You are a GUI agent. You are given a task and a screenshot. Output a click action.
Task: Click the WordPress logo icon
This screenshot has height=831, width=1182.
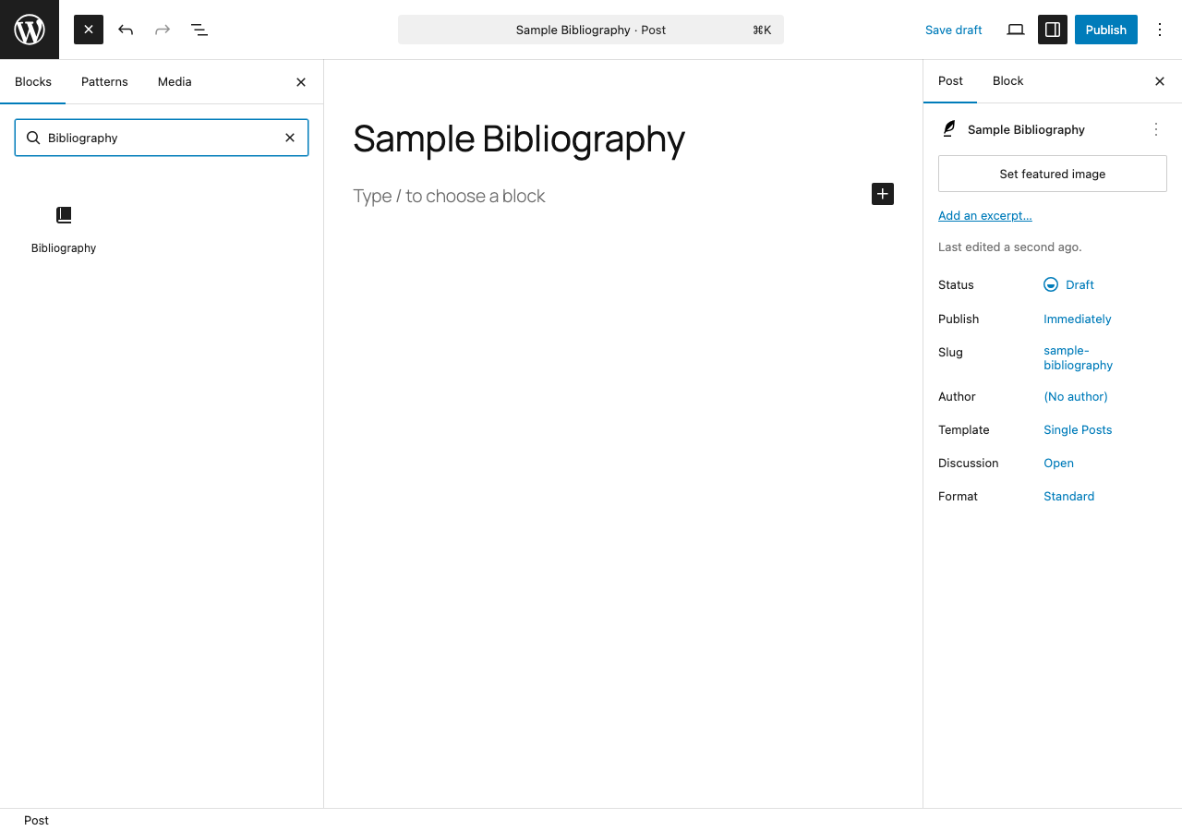tap(29, 29)
